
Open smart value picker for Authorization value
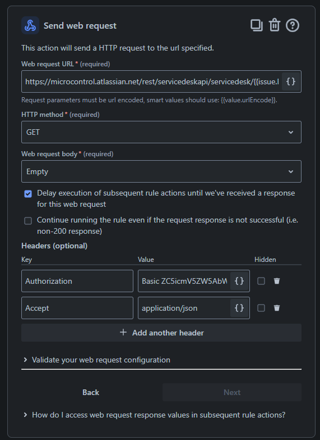point(239,281)
